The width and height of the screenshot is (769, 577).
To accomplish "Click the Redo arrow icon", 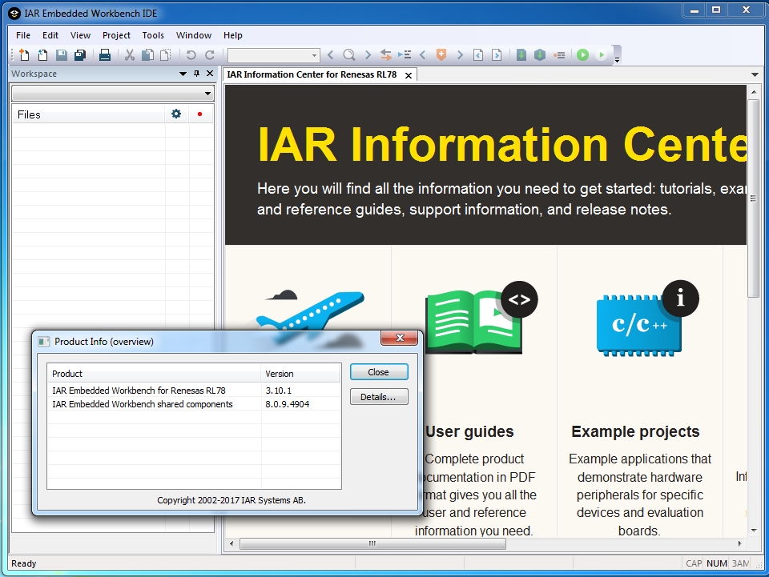I will [x=209, y=55].
